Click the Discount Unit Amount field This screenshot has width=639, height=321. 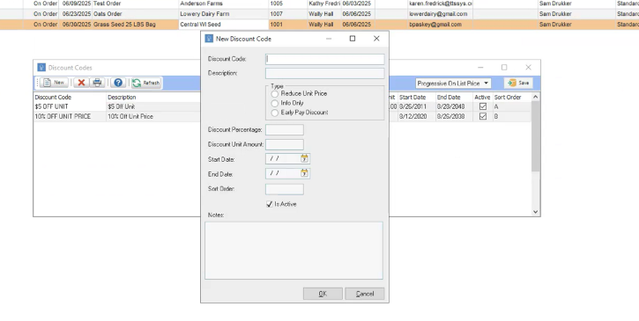pos(285,144)
